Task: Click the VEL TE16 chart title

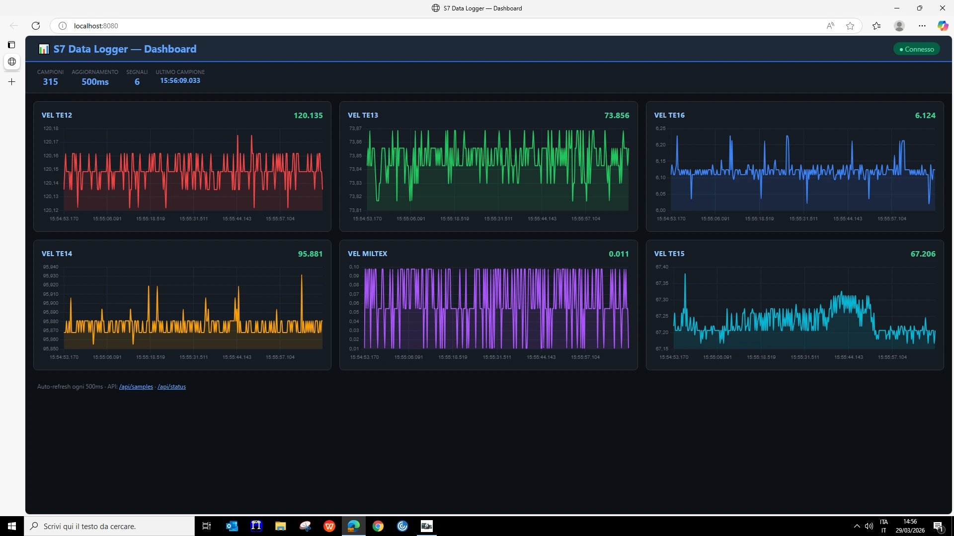Action: point(669,115)
